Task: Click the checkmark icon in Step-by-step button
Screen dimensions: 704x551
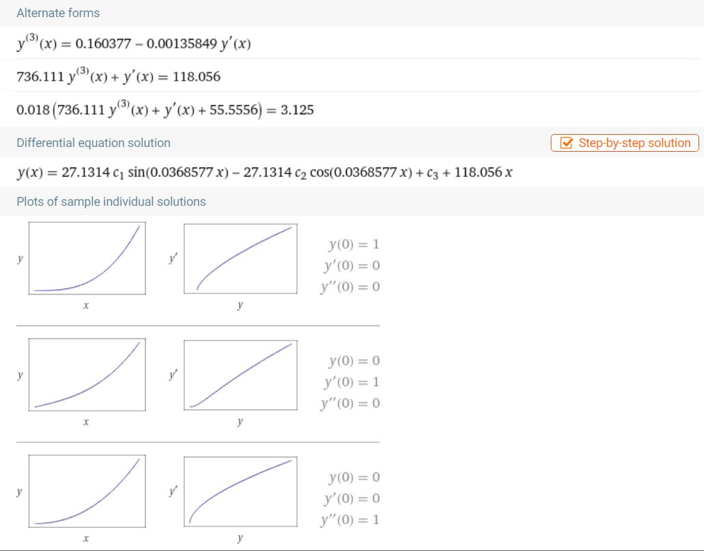Action: click(566, 143)
